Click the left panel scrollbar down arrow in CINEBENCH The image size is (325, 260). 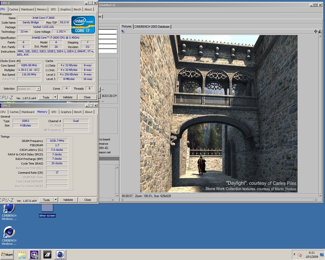pos(117,196)
